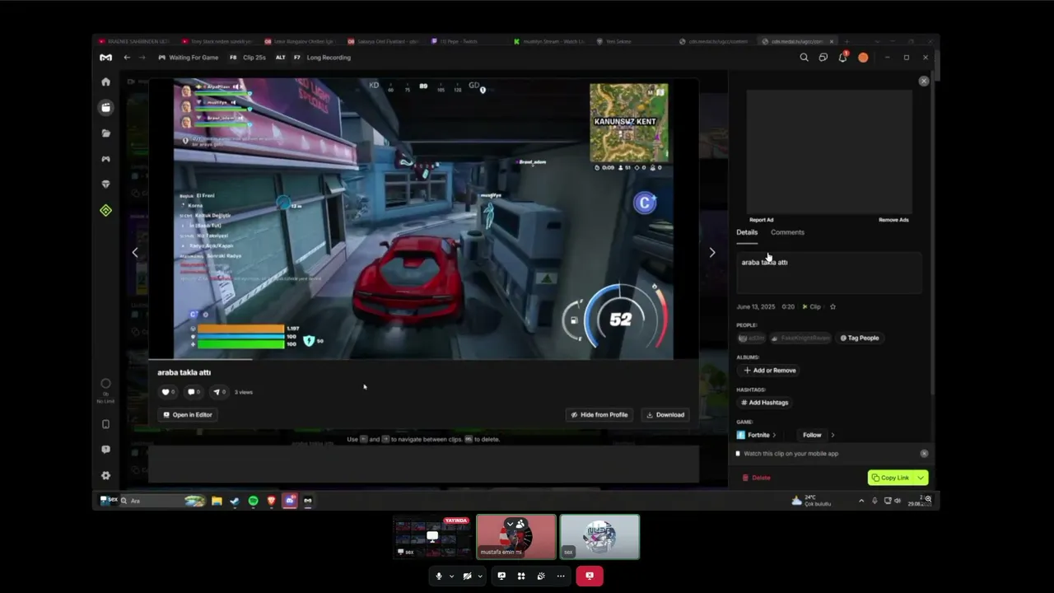Click Tag People
Image resolution: width=1054 pixels, height=593 pixels.
(x=859, y=338)
